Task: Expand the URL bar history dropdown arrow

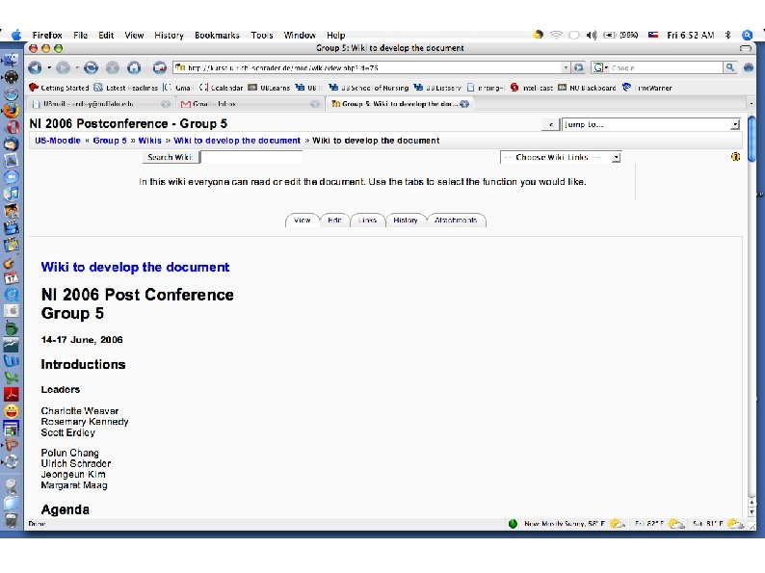Action: pyautogui.click(x=566, y=67)
